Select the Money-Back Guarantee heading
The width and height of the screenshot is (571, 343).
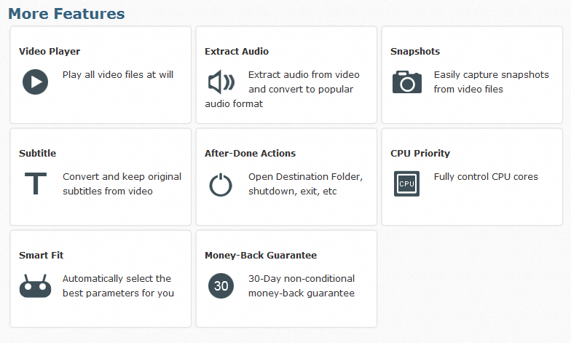pos(261,255)
